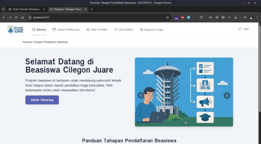This screenshot has width=261, height=144.
Task: Click the carousel illustration image
Action: pos(184,92)
